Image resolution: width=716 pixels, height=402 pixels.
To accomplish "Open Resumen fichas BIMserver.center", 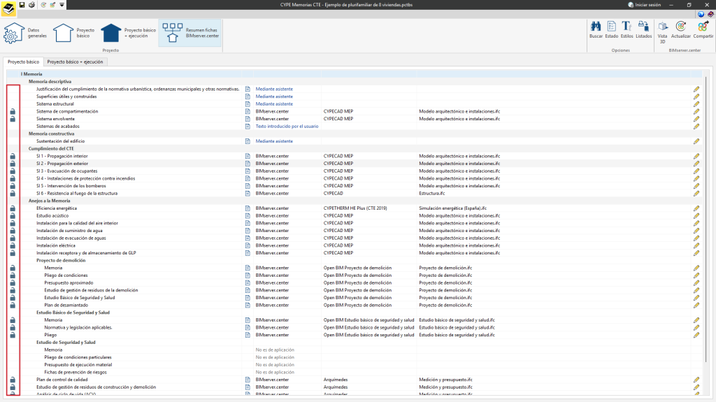I will coord(190,33).
